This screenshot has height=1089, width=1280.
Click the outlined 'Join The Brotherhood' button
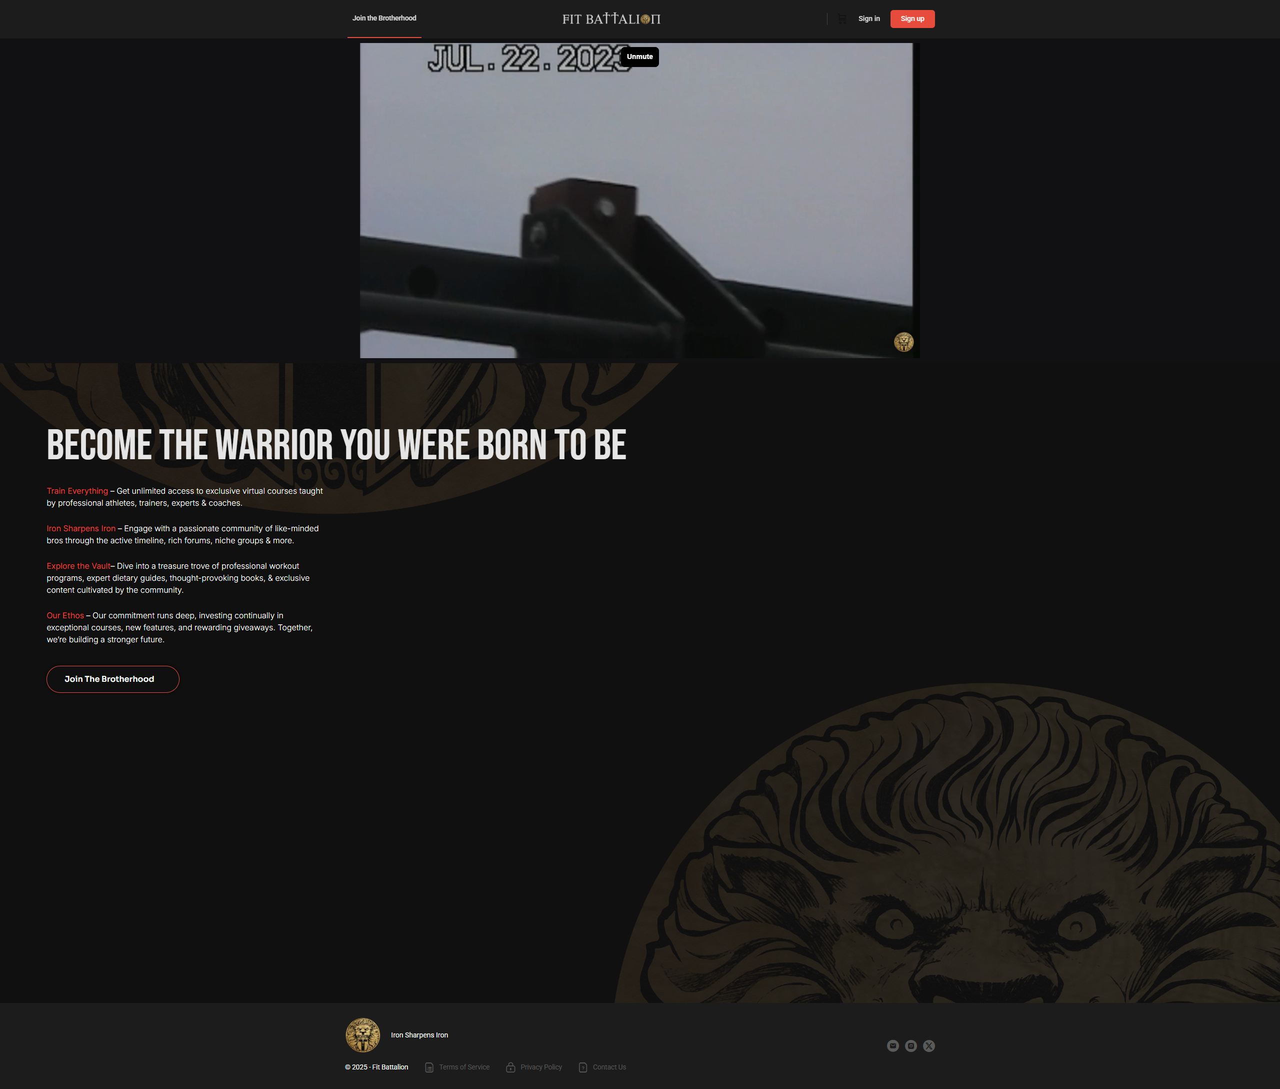[x=113, y=679]
